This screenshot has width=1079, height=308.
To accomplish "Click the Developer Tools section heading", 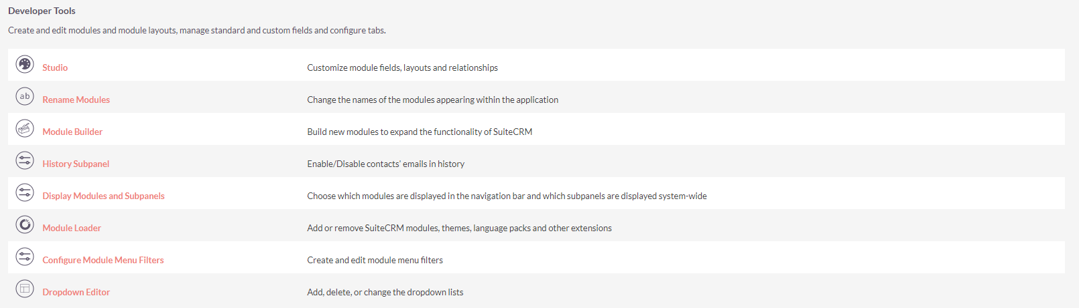I will coord(42,11).
